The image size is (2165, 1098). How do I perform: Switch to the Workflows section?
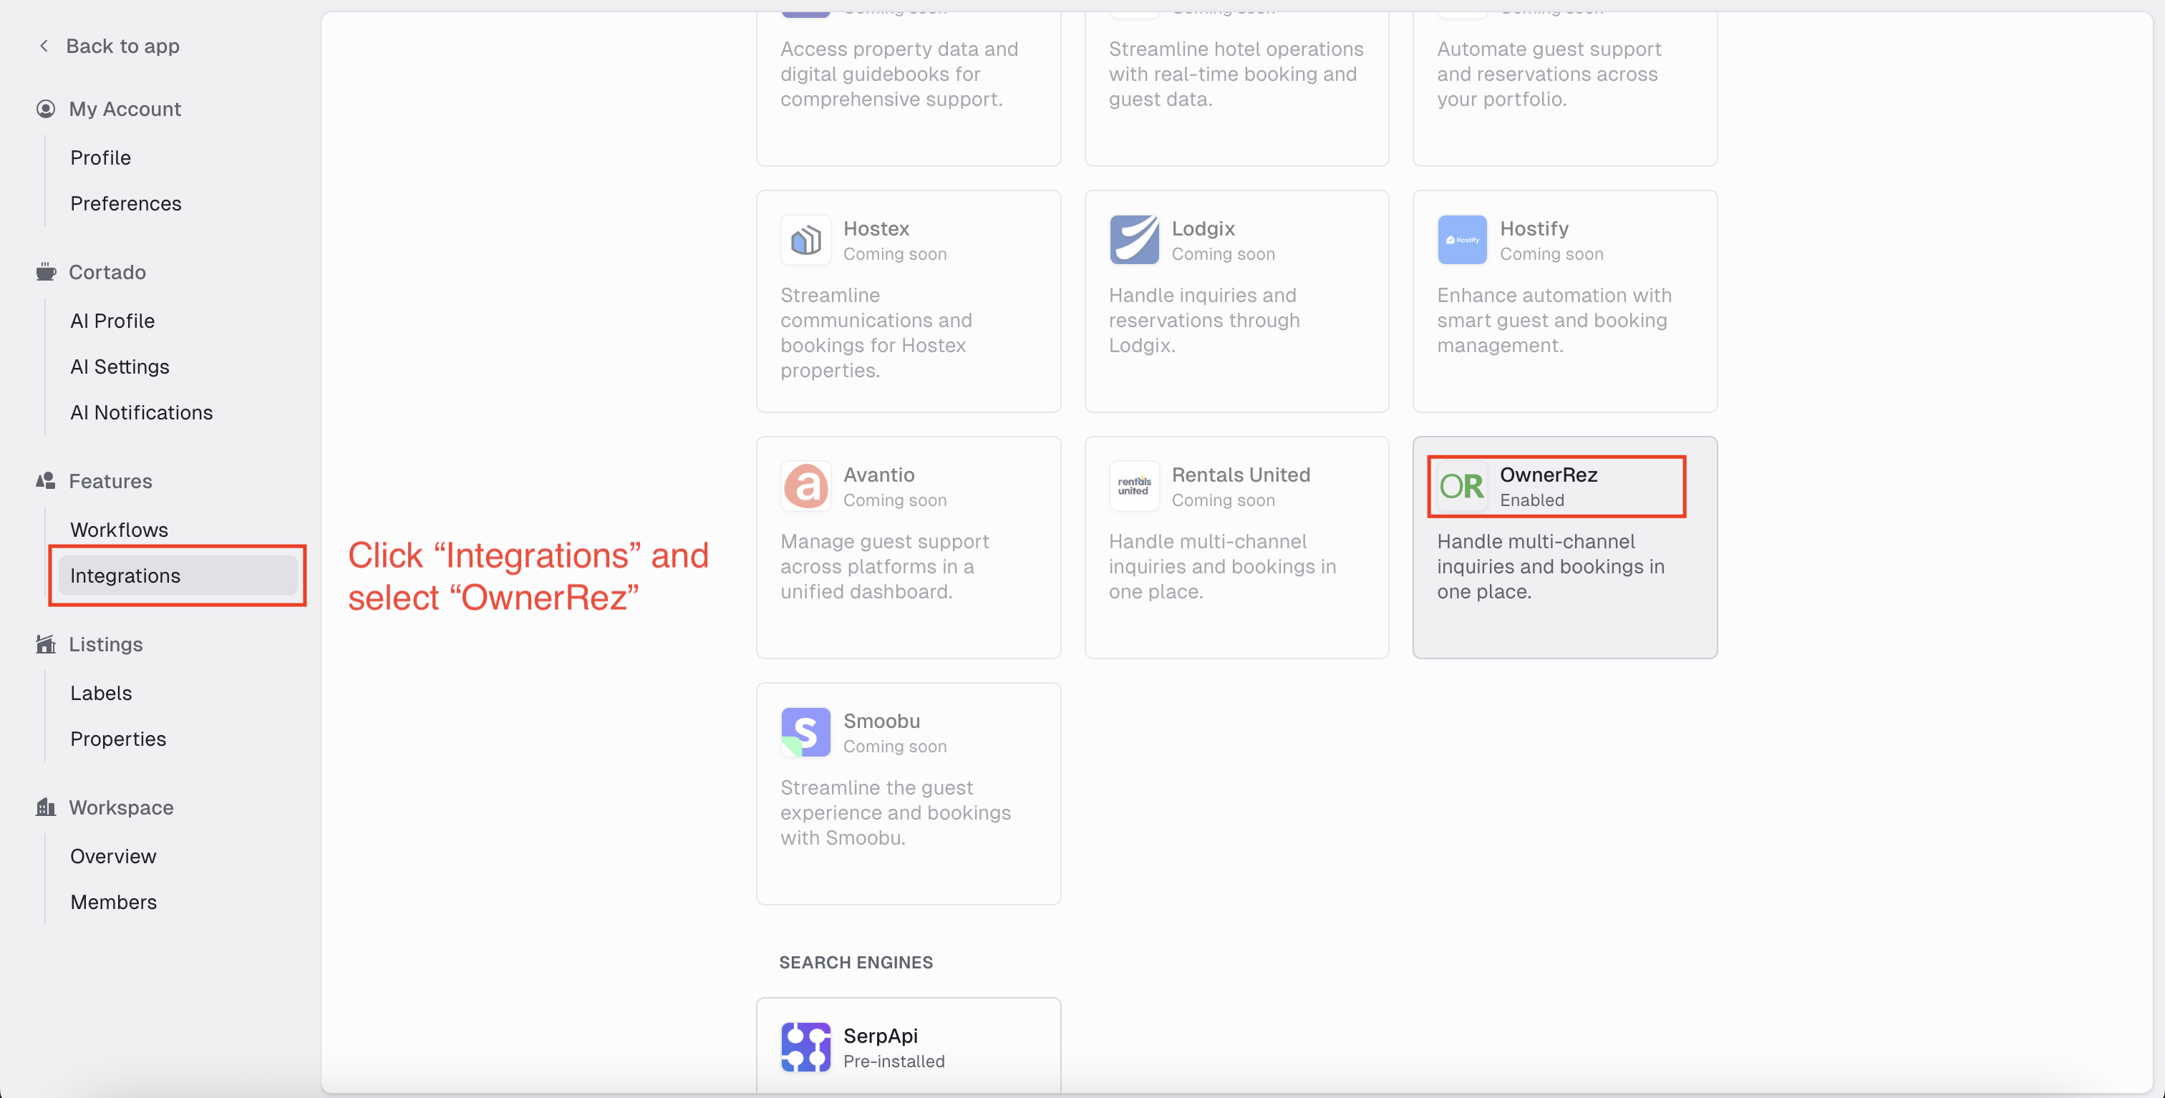pyautogui.click(x=120, y=529)
